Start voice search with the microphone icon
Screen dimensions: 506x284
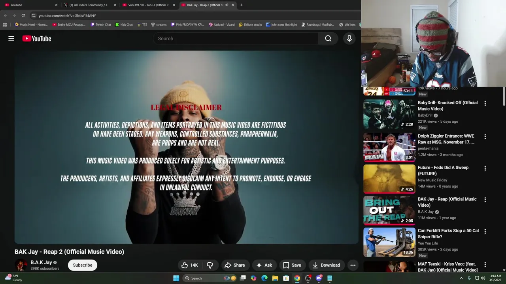click(x=349, y=38)
